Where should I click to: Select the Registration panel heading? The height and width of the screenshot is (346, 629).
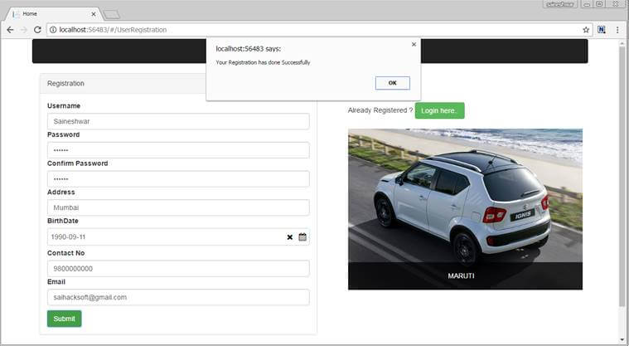pyautogui.click(x=65, y=84)
